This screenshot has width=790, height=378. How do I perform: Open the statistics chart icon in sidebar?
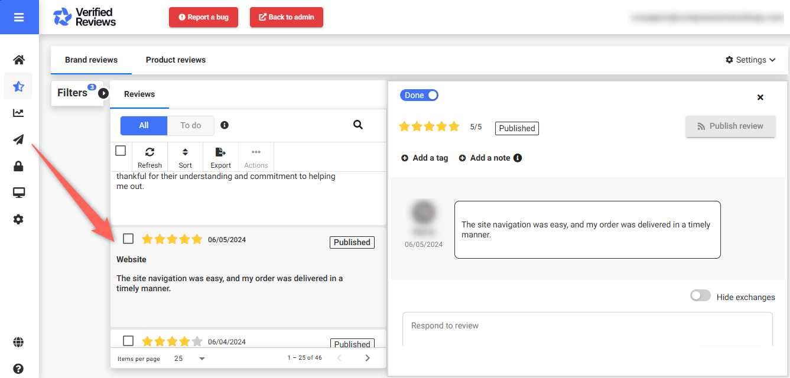[x=19, y=113]
